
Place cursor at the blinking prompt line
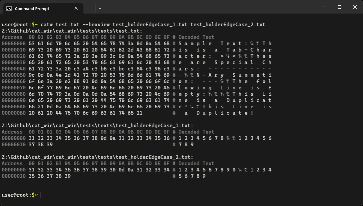coord(40,195)
